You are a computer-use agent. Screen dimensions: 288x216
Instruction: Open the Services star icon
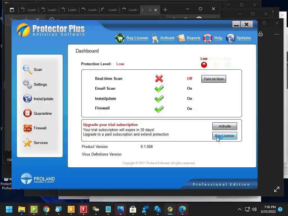(27, 142)
